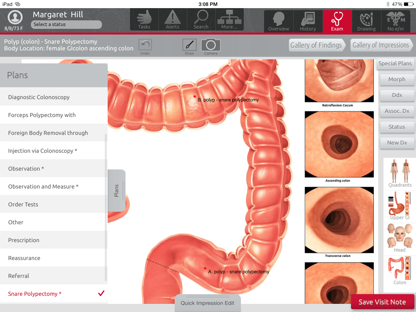Screen dimensions: 416x312
Task: Open the Alerts warning icon
Action: coord(172,19)
